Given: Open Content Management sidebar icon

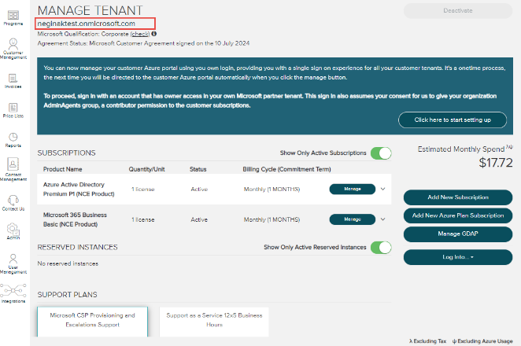Looking at the screenshot, I should point(13,167).
